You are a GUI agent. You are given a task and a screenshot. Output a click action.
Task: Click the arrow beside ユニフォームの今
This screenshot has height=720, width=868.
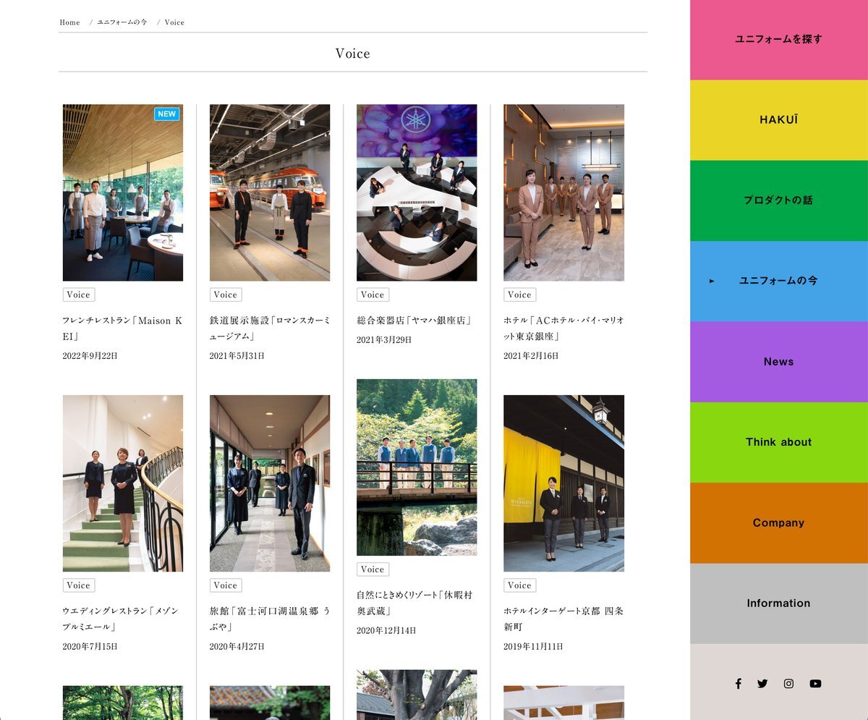[712, 281]
